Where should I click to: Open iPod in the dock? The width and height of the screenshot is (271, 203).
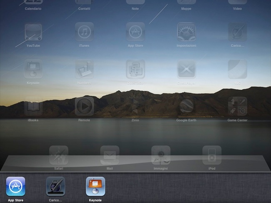(x=212, y=155)
